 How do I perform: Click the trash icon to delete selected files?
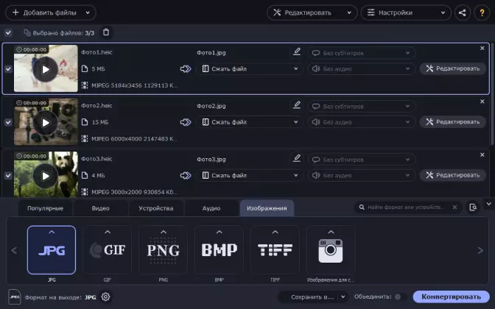point(106,32)
